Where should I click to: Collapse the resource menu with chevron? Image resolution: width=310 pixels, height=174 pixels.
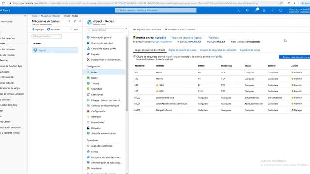point(126,29)
